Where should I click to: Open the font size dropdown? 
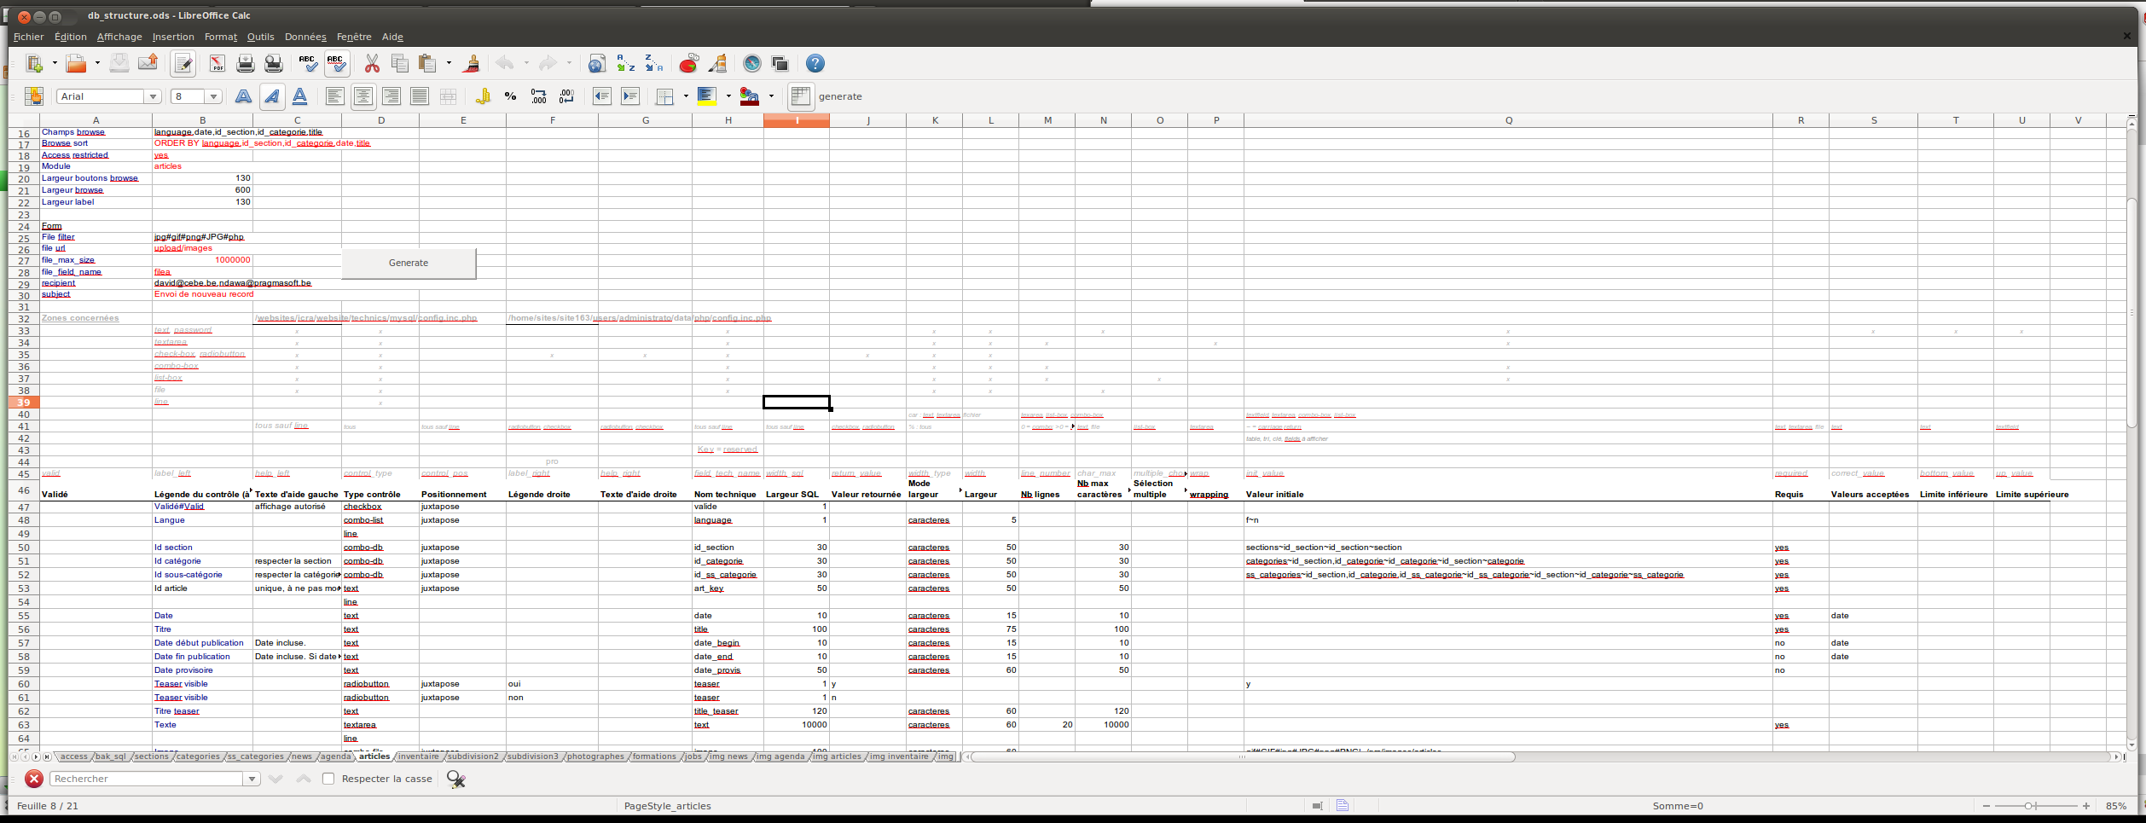213,96
